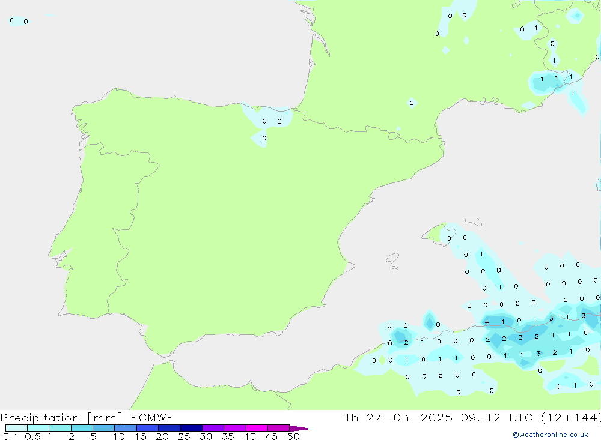This screenshot has height=440, width=601.
Task: Click the 'Precipitation [mm]' title text
Action: click(x=61, y=418)
